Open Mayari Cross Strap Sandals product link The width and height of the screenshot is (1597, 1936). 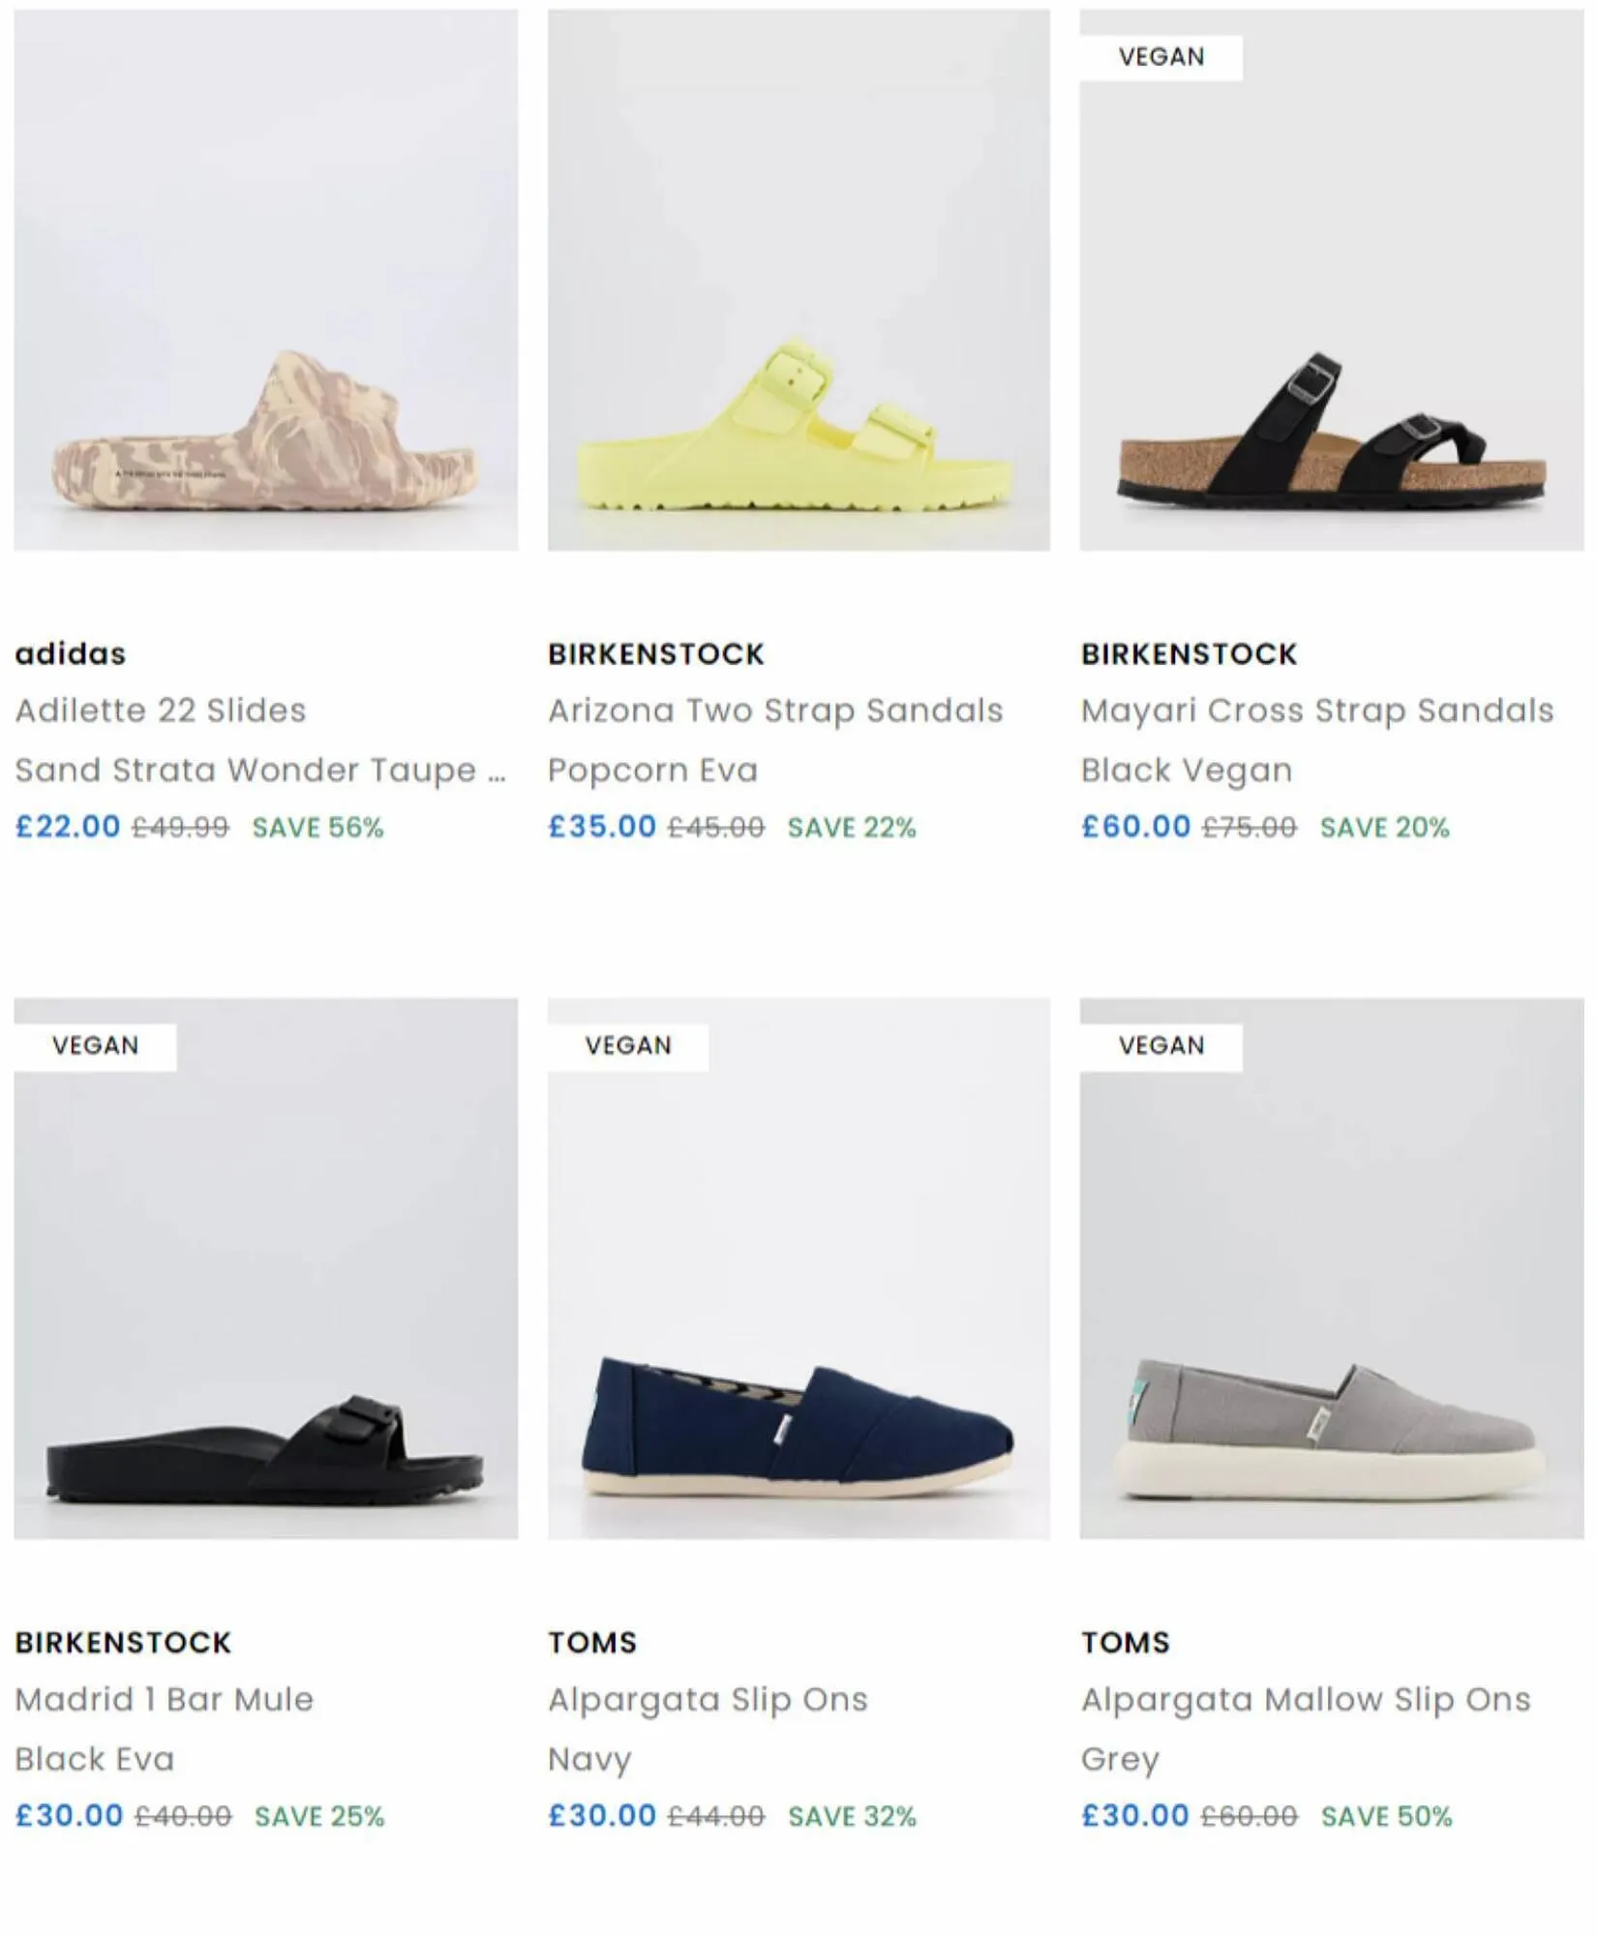coord(1317,711)
